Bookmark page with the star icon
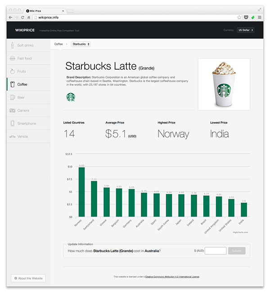The image size is (270, 293). [239, 18]
